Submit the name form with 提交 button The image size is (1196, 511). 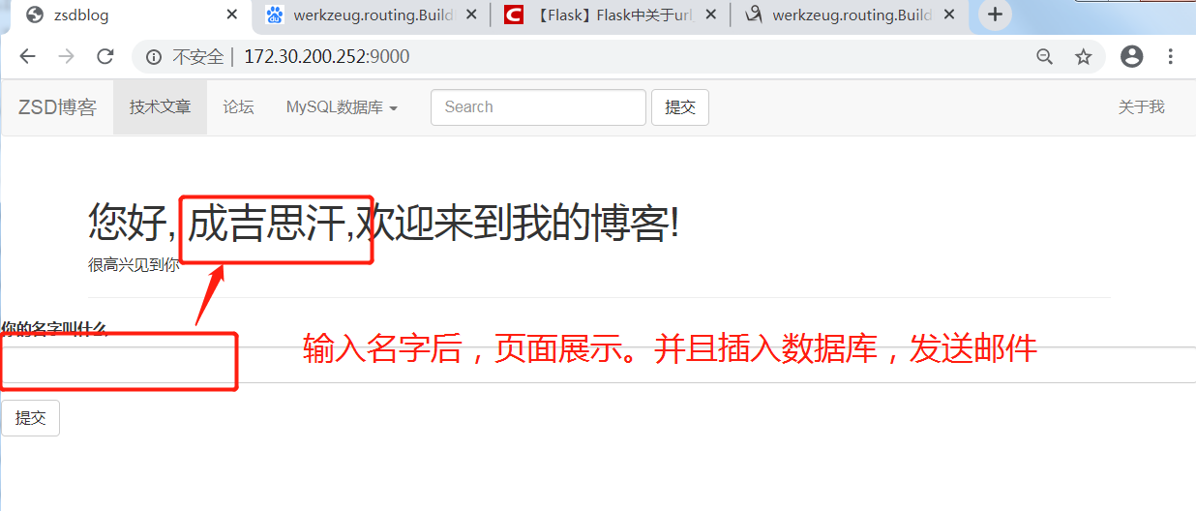click(x=30, y=418)
